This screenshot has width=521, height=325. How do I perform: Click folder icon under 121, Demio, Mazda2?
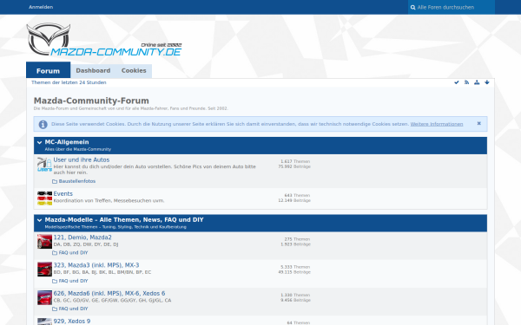55,253
